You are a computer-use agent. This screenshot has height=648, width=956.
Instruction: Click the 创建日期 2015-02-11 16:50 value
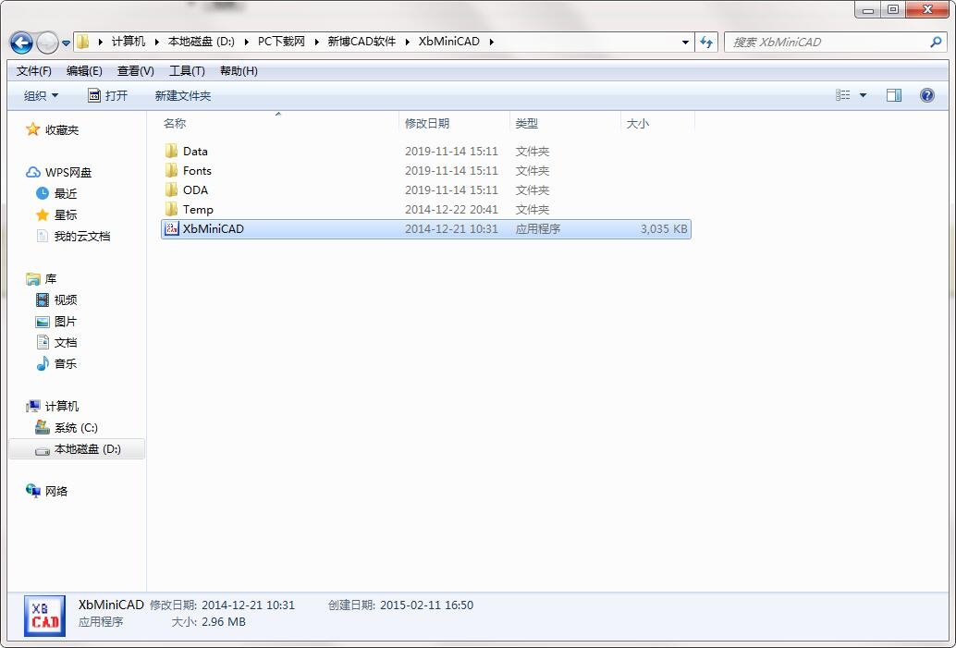click(426, 605)
